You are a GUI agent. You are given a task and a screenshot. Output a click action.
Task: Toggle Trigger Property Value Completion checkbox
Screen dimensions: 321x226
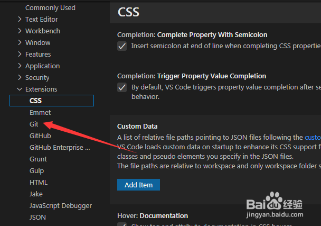(x=122, y=87)
